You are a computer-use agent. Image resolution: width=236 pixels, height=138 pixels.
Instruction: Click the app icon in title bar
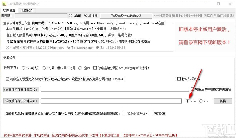pyautogui.click(x=4, y=3)
